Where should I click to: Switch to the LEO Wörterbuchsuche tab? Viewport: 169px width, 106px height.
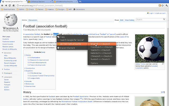(x=65, y=2)
